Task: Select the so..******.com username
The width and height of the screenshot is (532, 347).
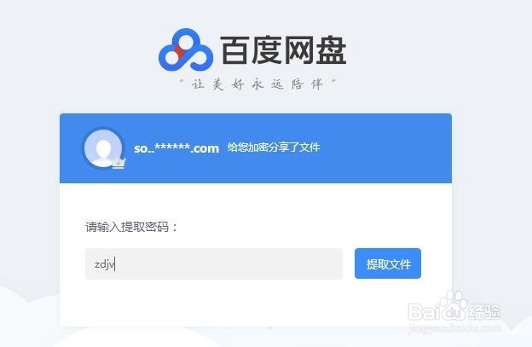Action: click(176, 148)
